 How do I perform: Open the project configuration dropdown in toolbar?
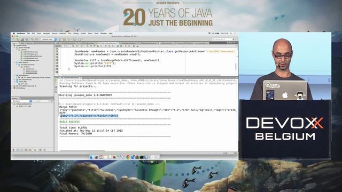click(x=49, y=39)
